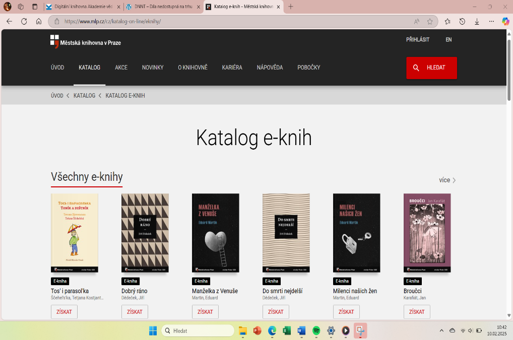The image size is (513, 340).
Task: Open Microsoft Edge from taskbar
Action: tap(272, 331)
